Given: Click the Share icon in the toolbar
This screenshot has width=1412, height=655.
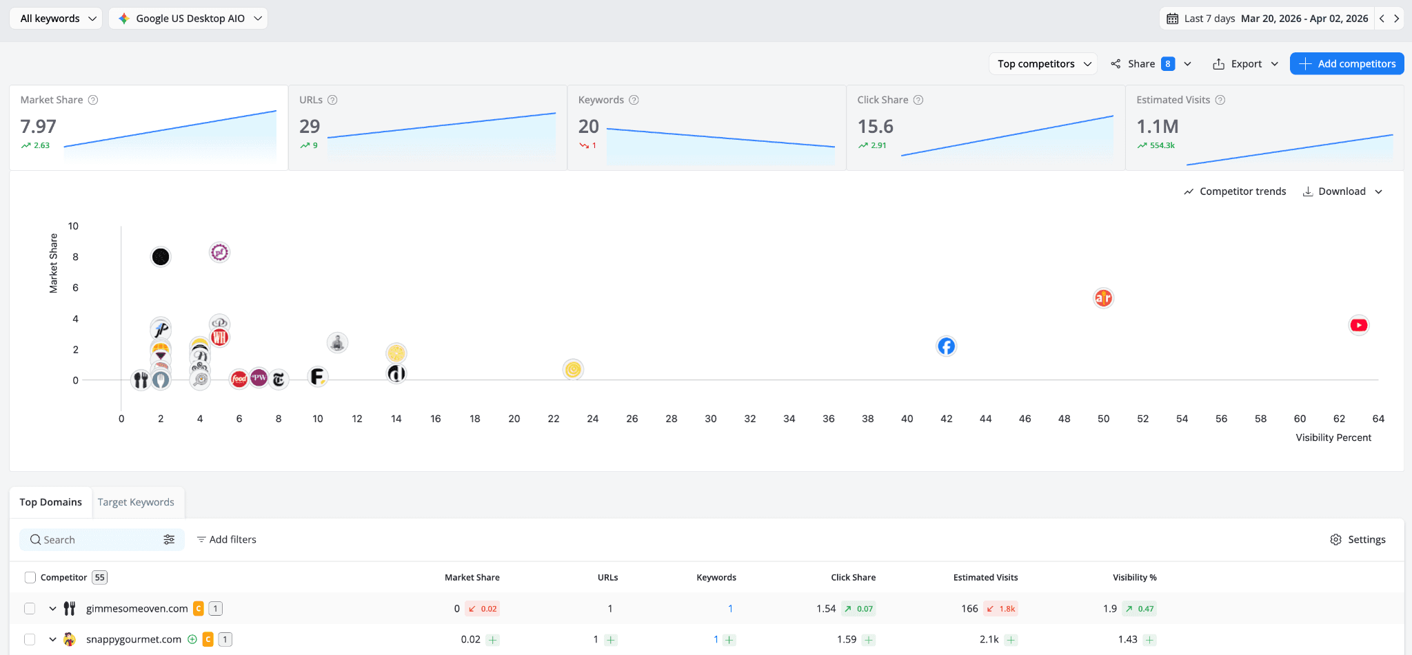Looking at the screenshot, I should click(x=1116, y=63).
